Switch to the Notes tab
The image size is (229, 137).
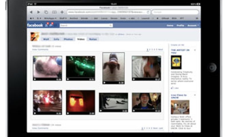point(93,39)
